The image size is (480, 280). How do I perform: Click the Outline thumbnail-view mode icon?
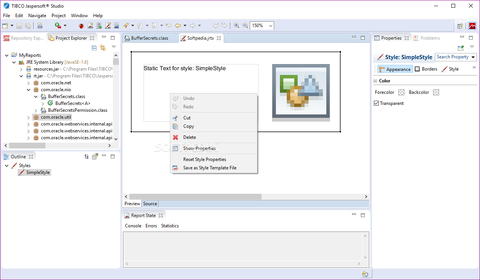(x=95, y=156)
